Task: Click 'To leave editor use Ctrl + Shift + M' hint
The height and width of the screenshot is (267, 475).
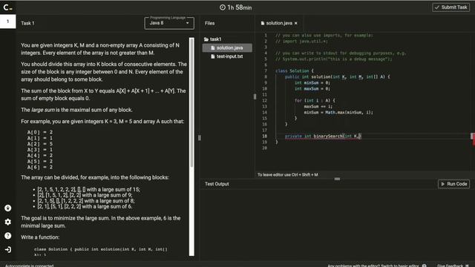Action: (287, 175)
